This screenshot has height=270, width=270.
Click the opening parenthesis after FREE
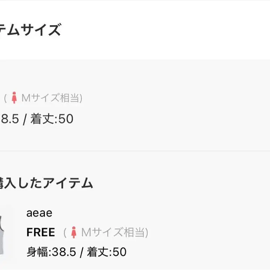coord(65,232)
